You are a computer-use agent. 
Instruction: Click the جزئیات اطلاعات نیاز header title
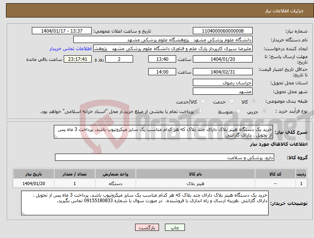pyautogui.click(x=285, y=11)
